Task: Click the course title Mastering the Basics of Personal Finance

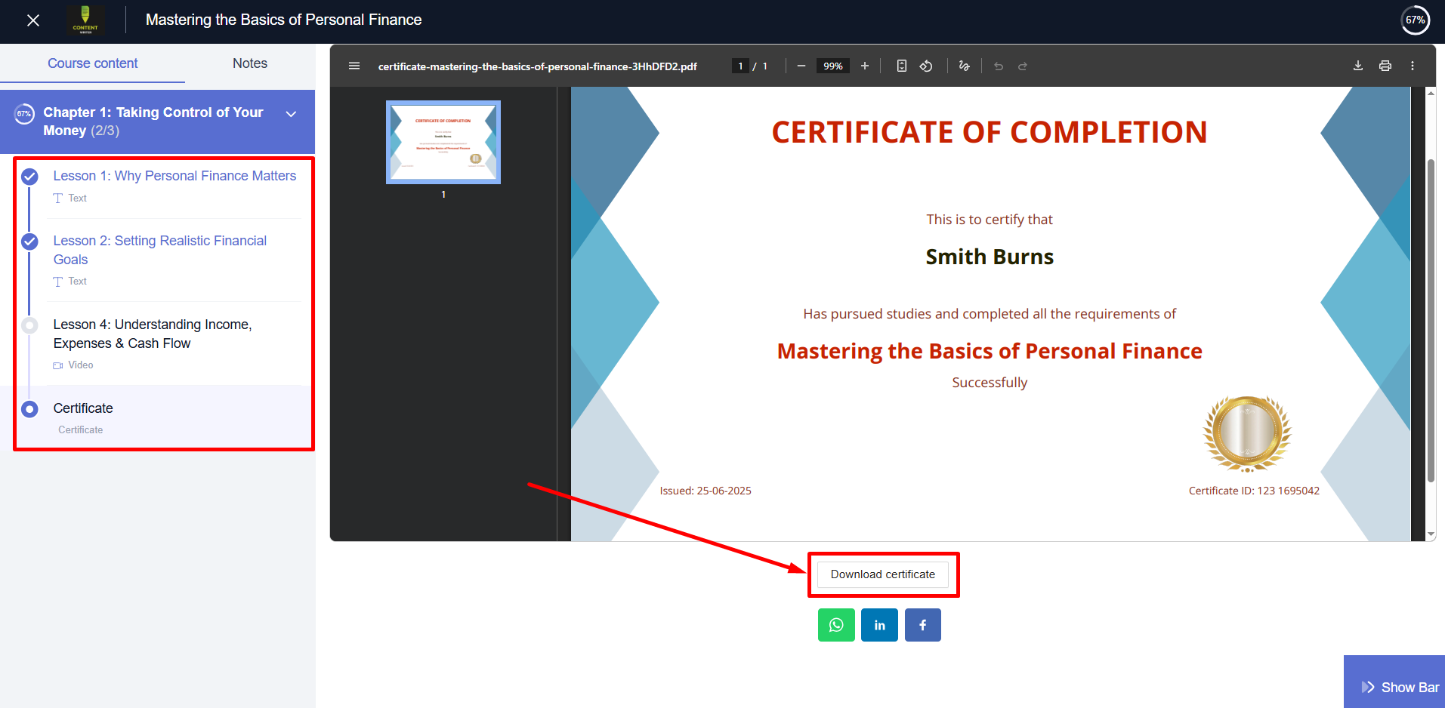Action: (283, 20)
